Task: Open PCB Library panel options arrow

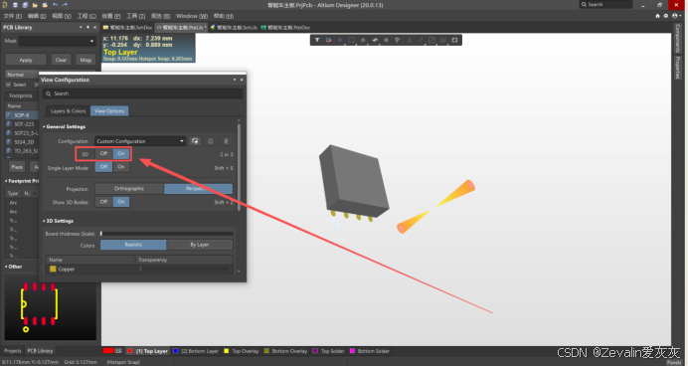Action: point(81,27)
